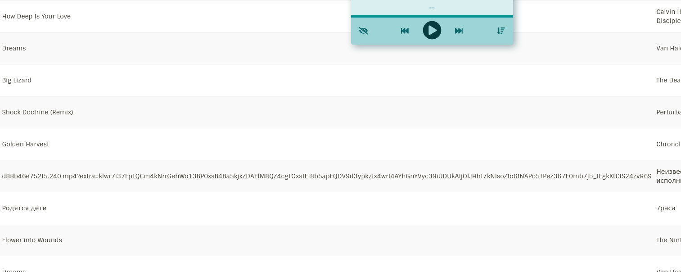The width and height of the screenshot is (681, 272).
Task: Click the "Неизвес…" unknown artist cell
Action: point(668,176)
